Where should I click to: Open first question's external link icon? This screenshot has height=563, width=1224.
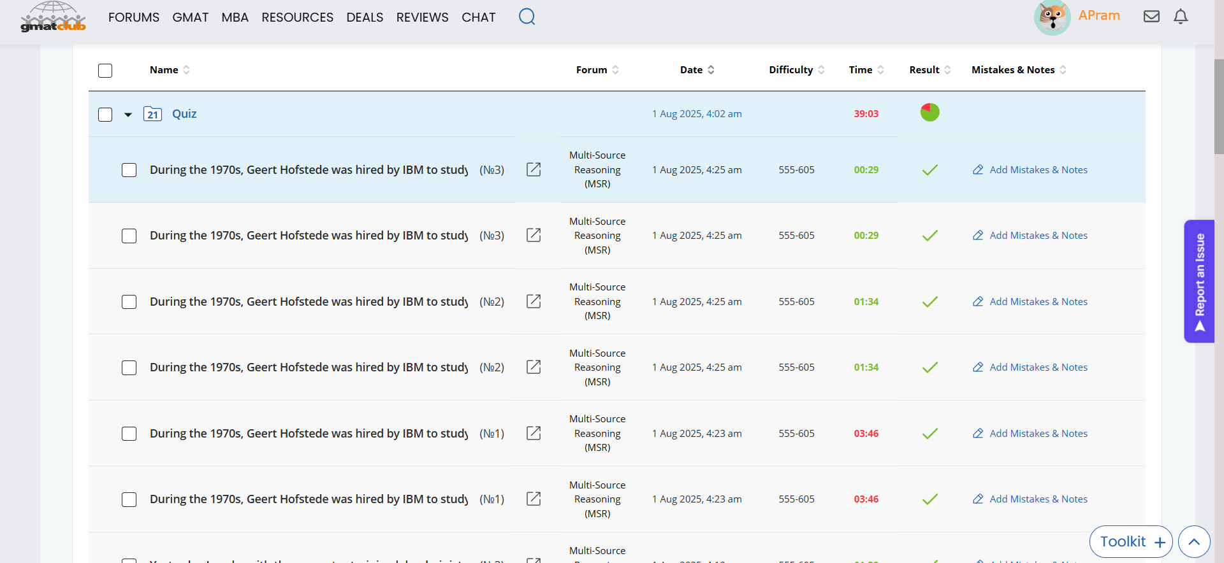click(534, 169)
